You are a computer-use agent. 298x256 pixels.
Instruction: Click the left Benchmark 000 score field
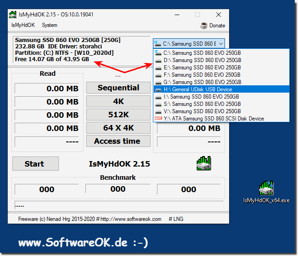click(x=47, y=189)
